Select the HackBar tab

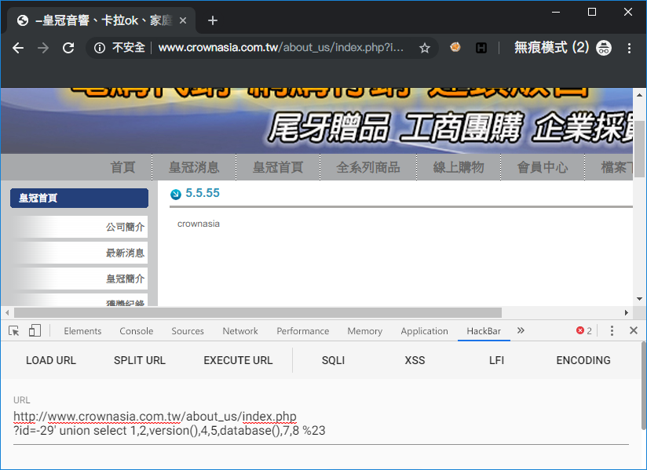tap(484, 331)
